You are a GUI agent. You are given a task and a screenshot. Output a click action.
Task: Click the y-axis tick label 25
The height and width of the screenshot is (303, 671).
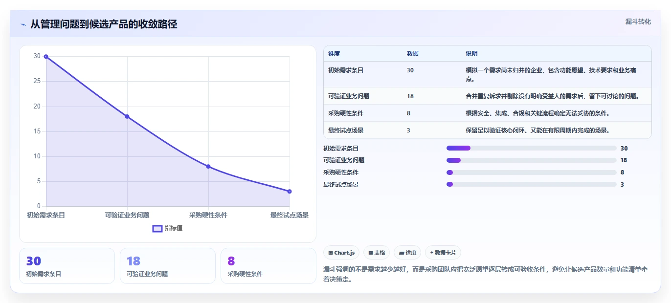click(37, 81)
